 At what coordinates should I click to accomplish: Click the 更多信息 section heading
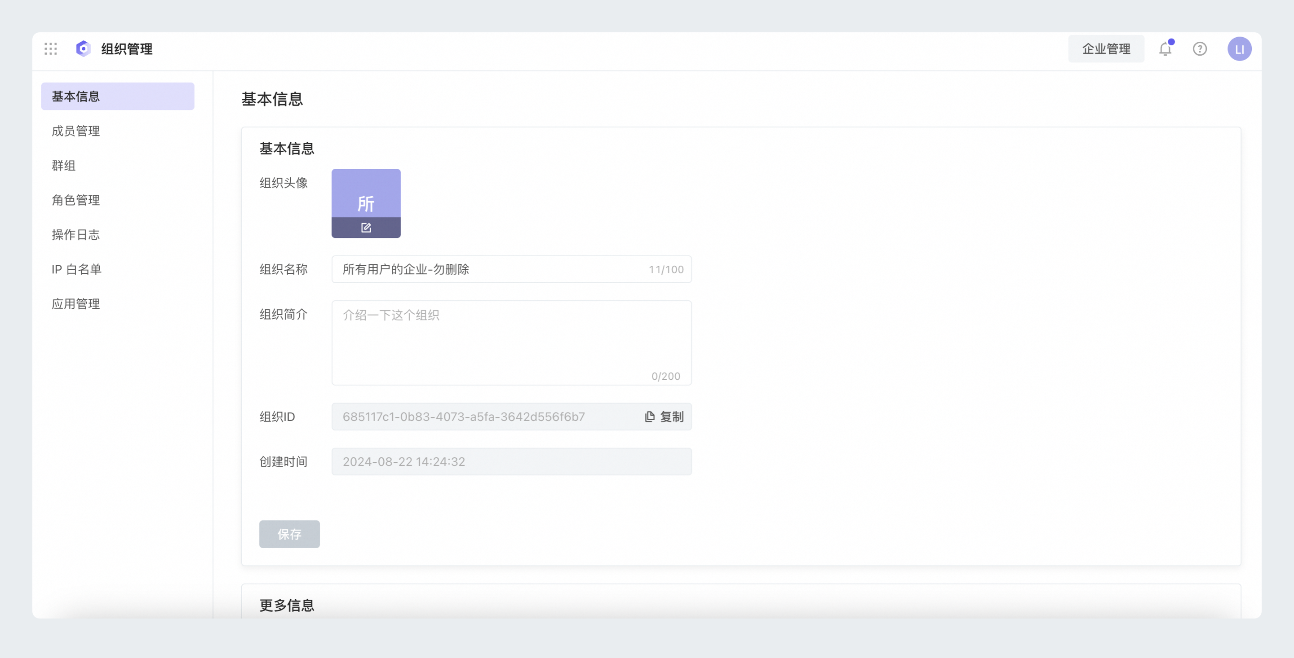tap(287, 605)
